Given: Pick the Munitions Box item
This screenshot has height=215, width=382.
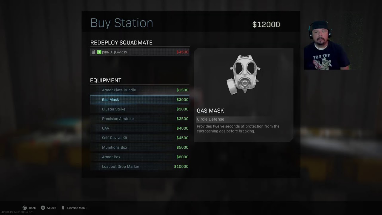Looking at the screenshot, I should pyautogui.click(x=140, y=147).
